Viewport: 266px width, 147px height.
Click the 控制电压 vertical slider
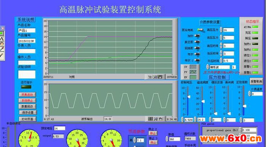[x=188, y=101]
